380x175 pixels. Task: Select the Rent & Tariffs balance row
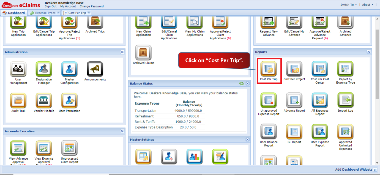coord(169,122)
